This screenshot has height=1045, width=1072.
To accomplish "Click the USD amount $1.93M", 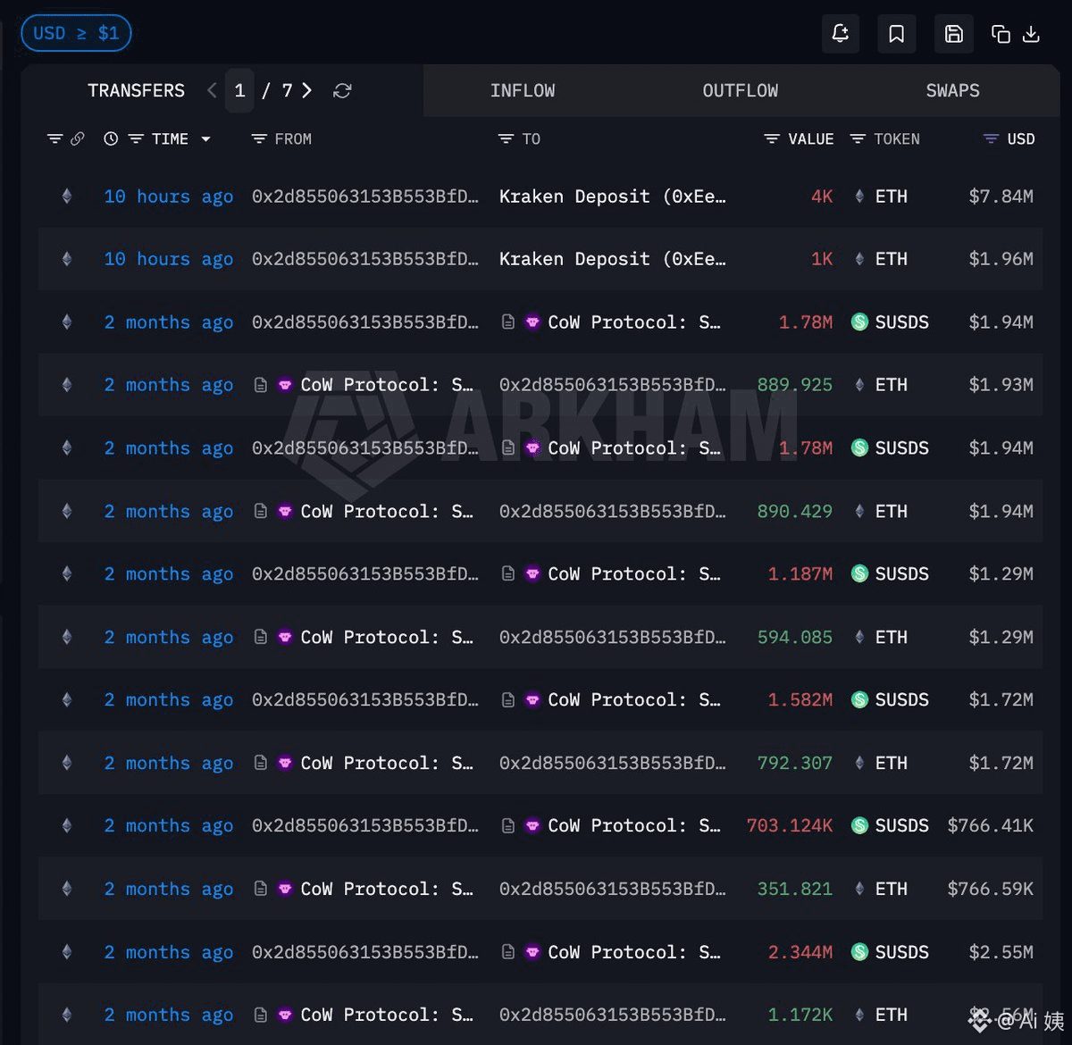I will 1001,385.
